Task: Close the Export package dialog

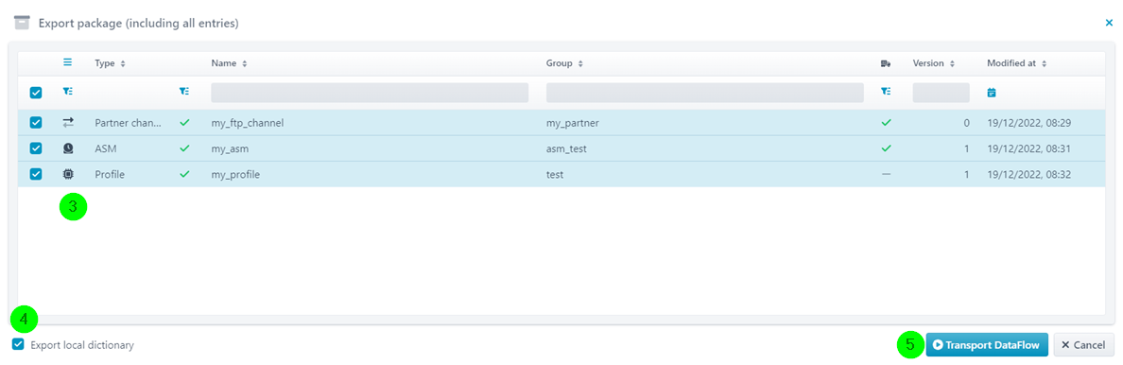Action: click(x=1109, y=23)
